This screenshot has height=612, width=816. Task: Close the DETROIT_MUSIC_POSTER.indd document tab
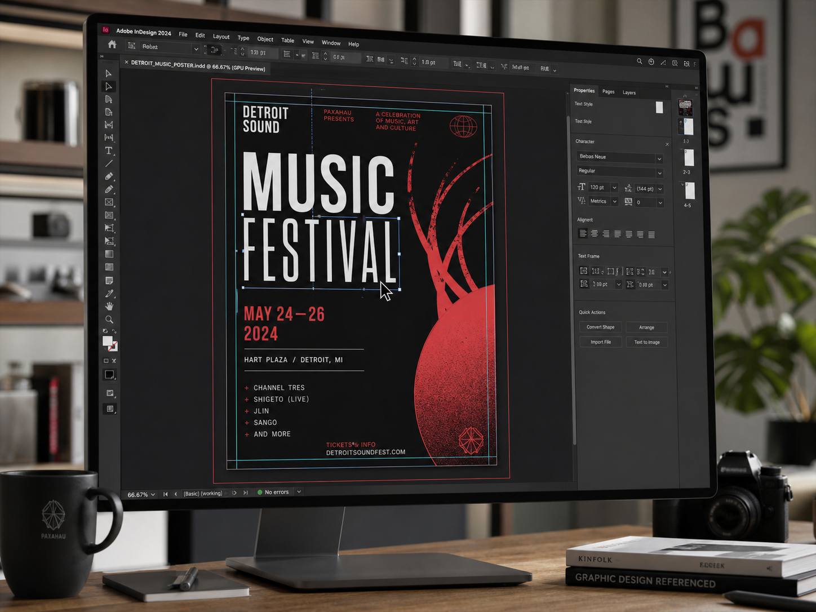(x=127, y=63)
